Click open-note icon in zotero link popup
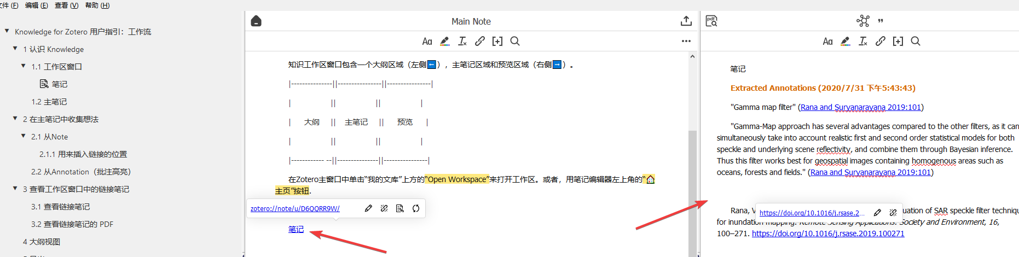The width and height of the screenshot is (1019, 257). click(x=400, y=208)
